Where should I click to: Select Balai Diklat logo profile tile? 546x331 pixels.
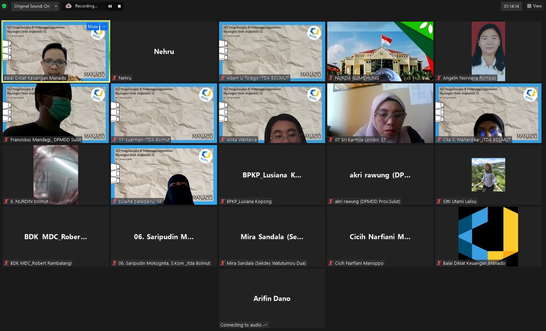click(x=488, y=234)
